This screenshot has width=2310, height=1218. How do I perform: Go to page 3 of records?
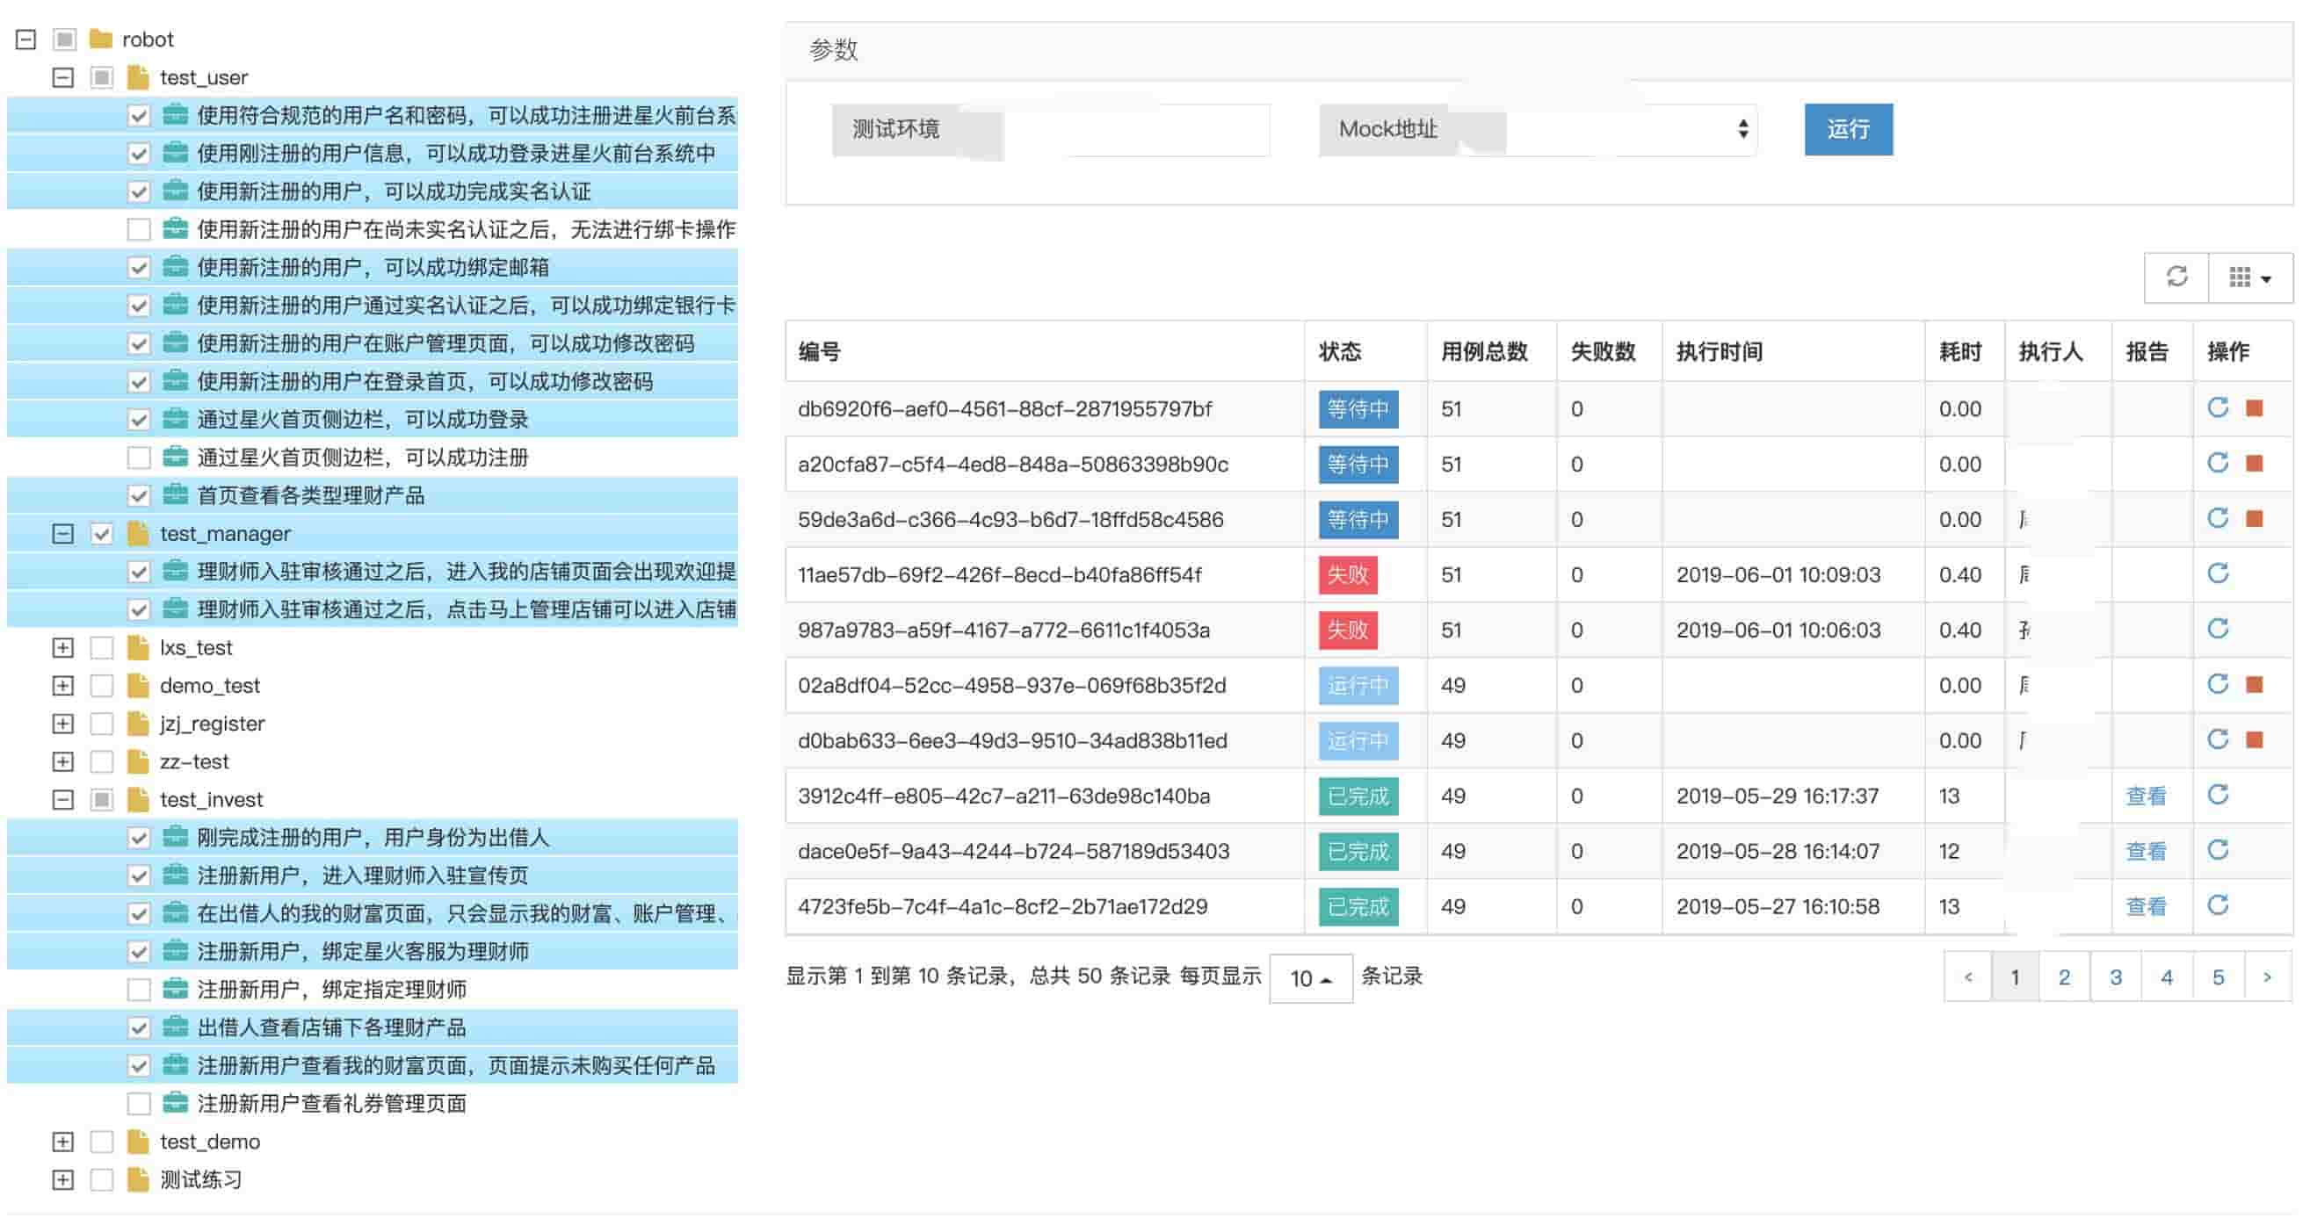click(2116, 977)
